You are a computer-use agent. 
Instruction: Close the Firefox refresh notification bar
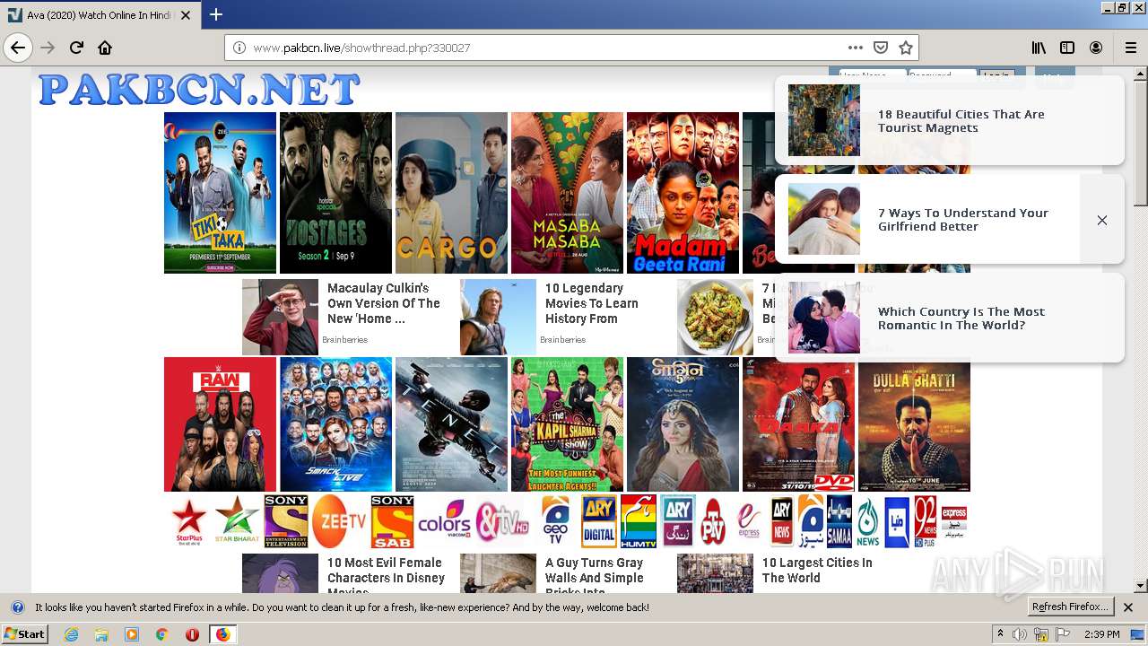click(1128, 607)
